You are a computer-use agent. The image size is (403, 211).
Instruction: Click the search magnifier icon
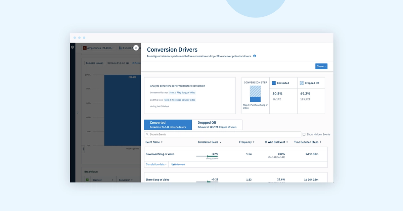[x=147, y=134]
